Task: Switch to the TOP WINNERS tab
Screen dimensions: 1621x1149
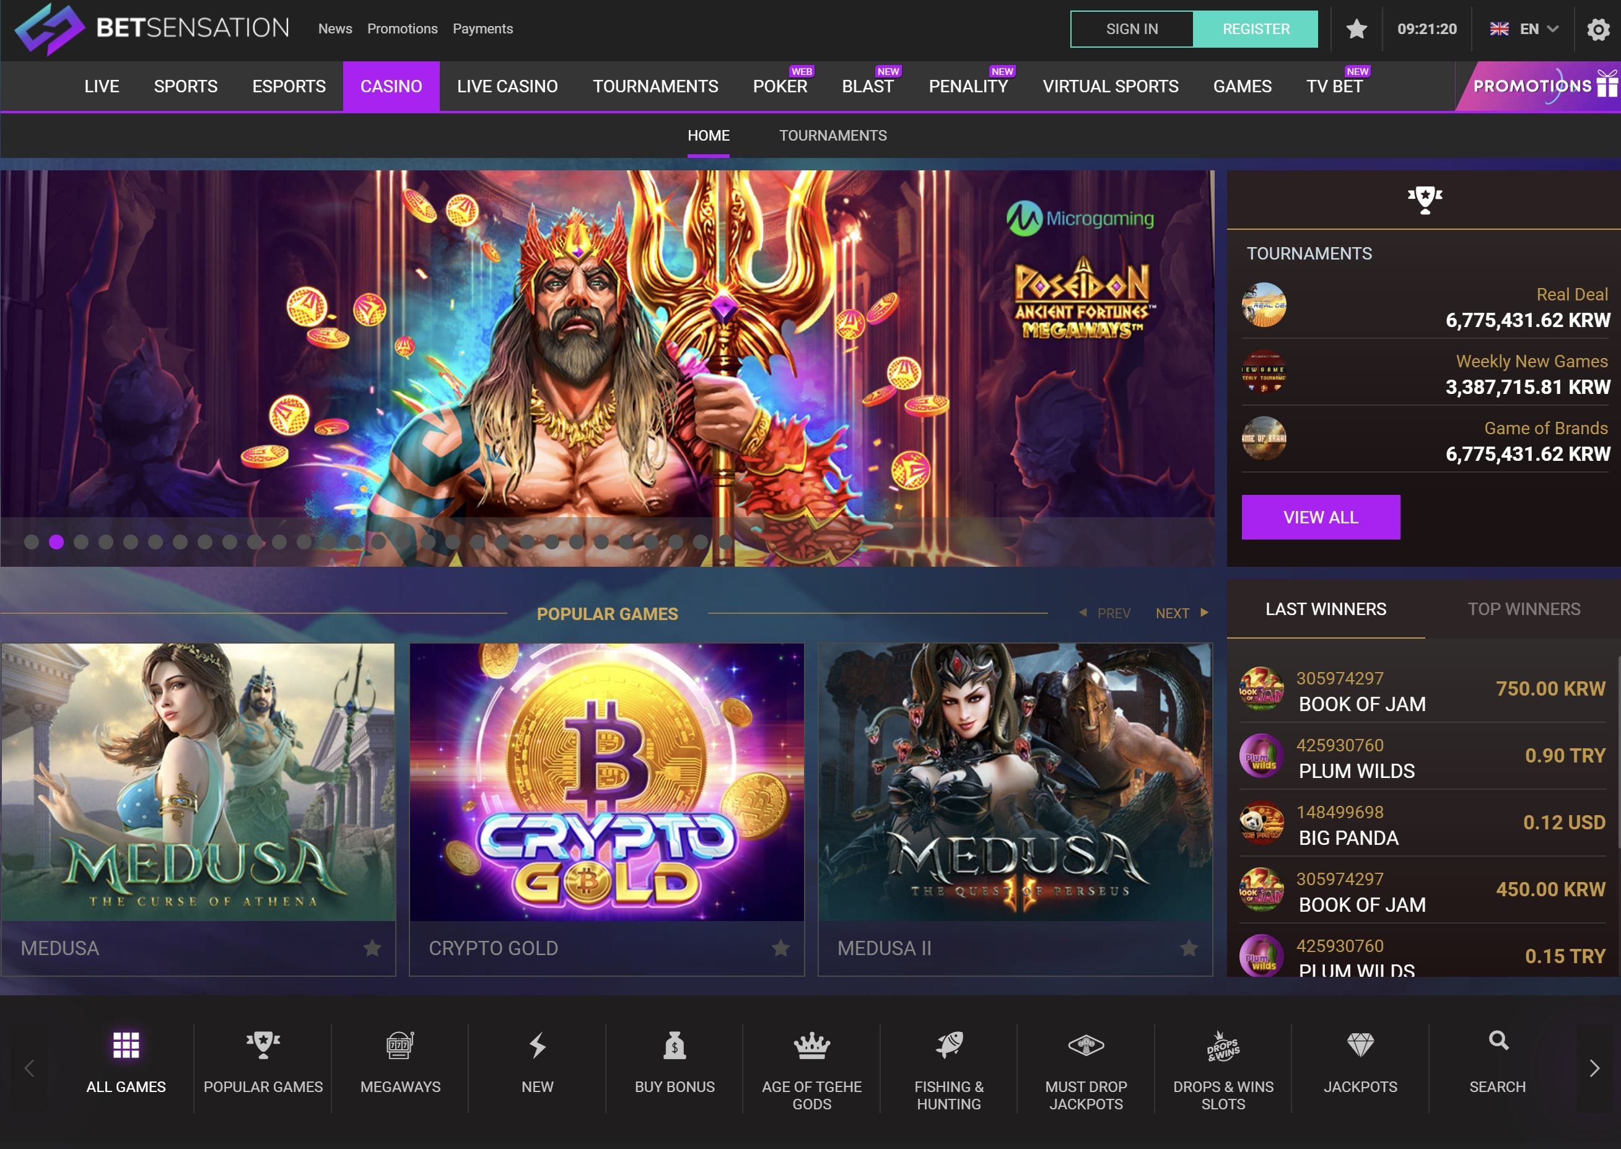Action: (x=1523, y=609)
